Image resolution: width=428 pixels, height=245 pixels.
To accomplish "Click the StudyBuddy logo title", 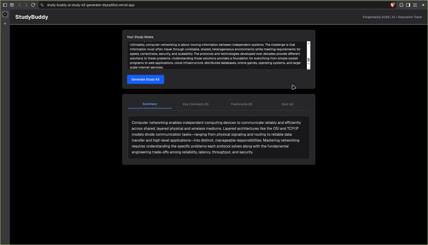I will [32, 17].
